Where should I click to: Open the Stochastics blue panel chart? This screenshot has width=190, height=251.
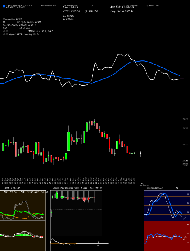pyautogui.click(x=167, y=205)
